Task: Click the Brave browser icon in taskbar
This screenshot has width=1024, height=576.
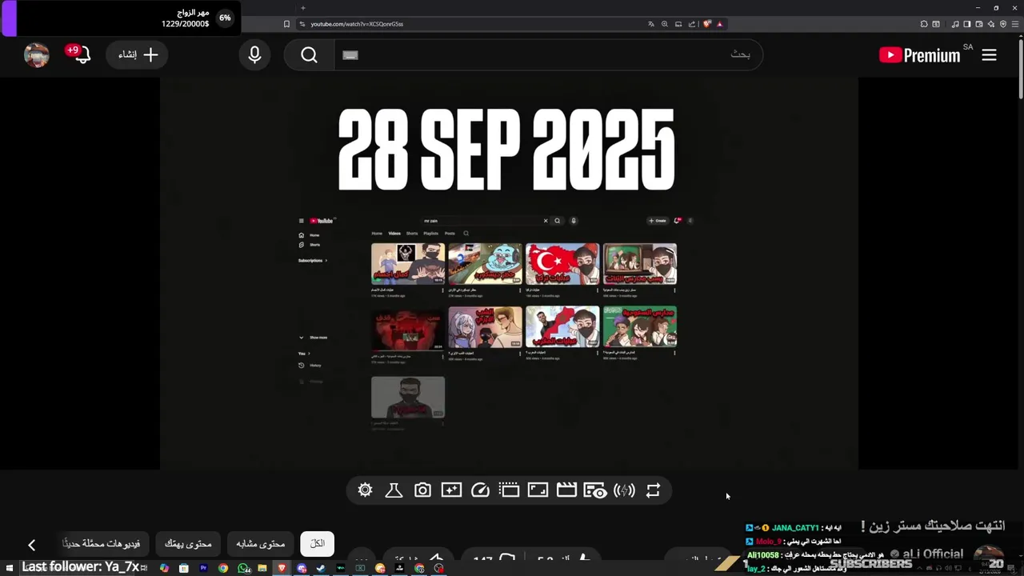Action: pos(282,568)
